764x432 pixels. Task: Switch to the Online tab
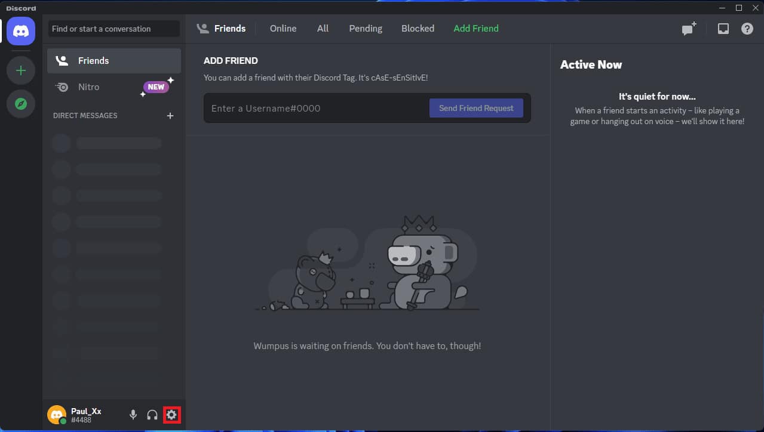coord(283,29)
